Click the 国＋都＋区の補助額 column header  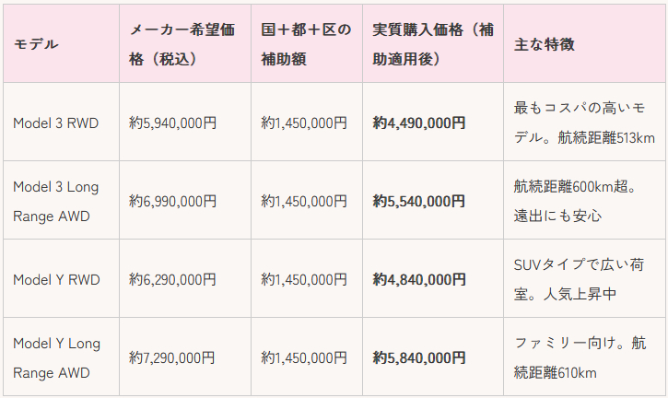pos(306,44)
